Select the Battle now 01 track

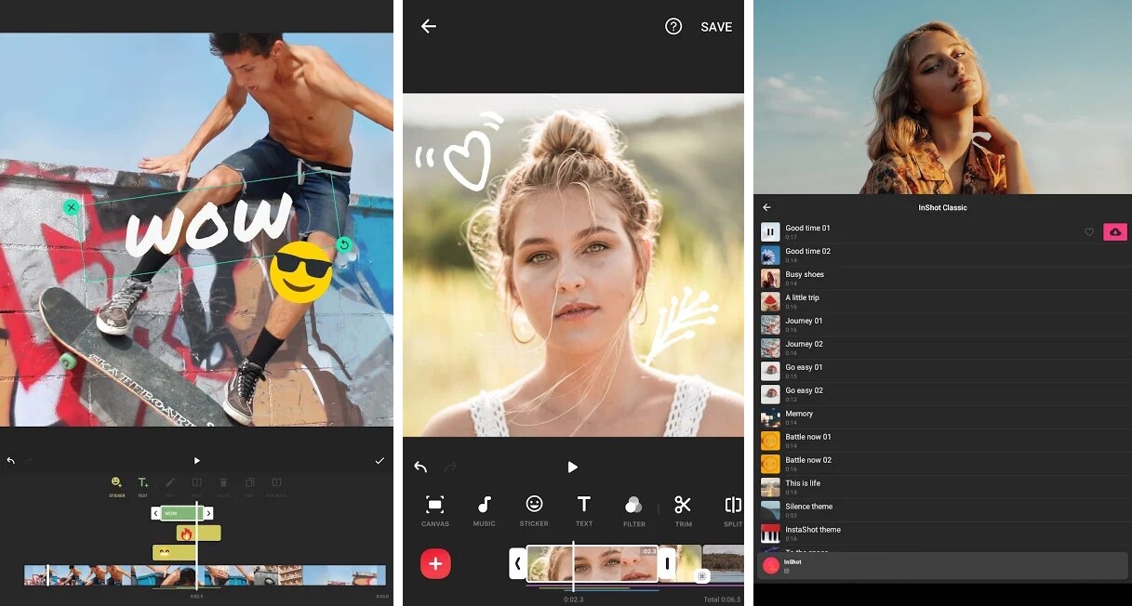(x=944, y=441)
